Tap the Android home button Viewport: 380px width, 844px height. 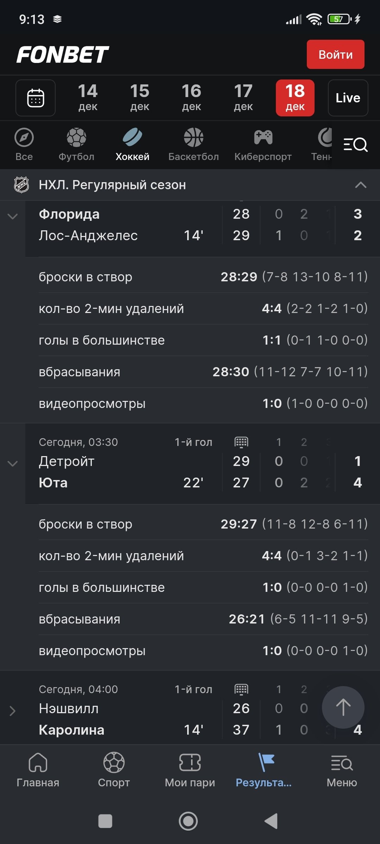click(x=188, y=821)
